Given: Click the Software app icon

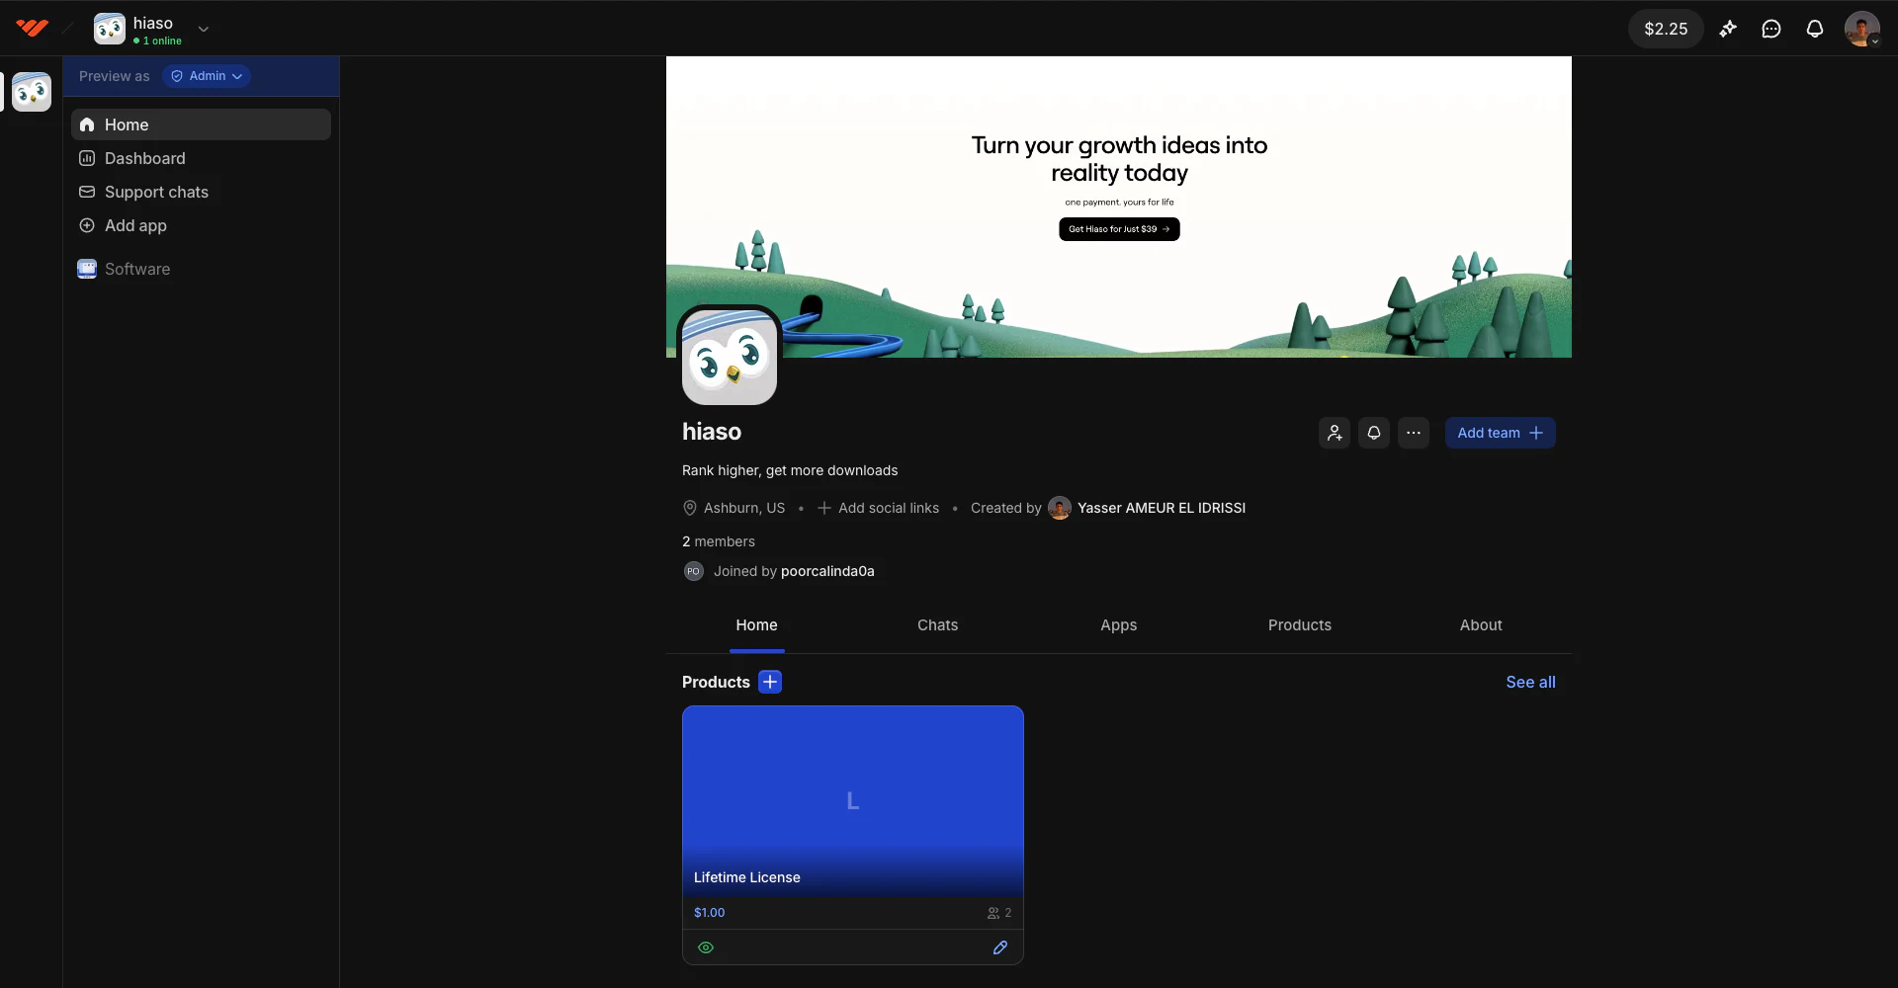Looking at the screenshot, I should point(87,269).
